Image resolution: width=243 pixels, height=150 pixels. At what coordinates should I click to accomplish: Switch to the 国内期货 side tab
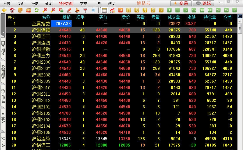pyautogui.click(x=3, y=48)
